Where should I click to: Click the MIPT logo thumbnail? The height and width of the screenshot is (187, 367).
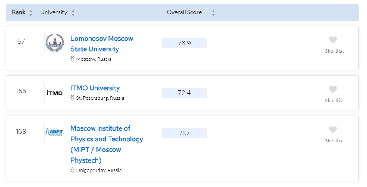click(55, 133)
